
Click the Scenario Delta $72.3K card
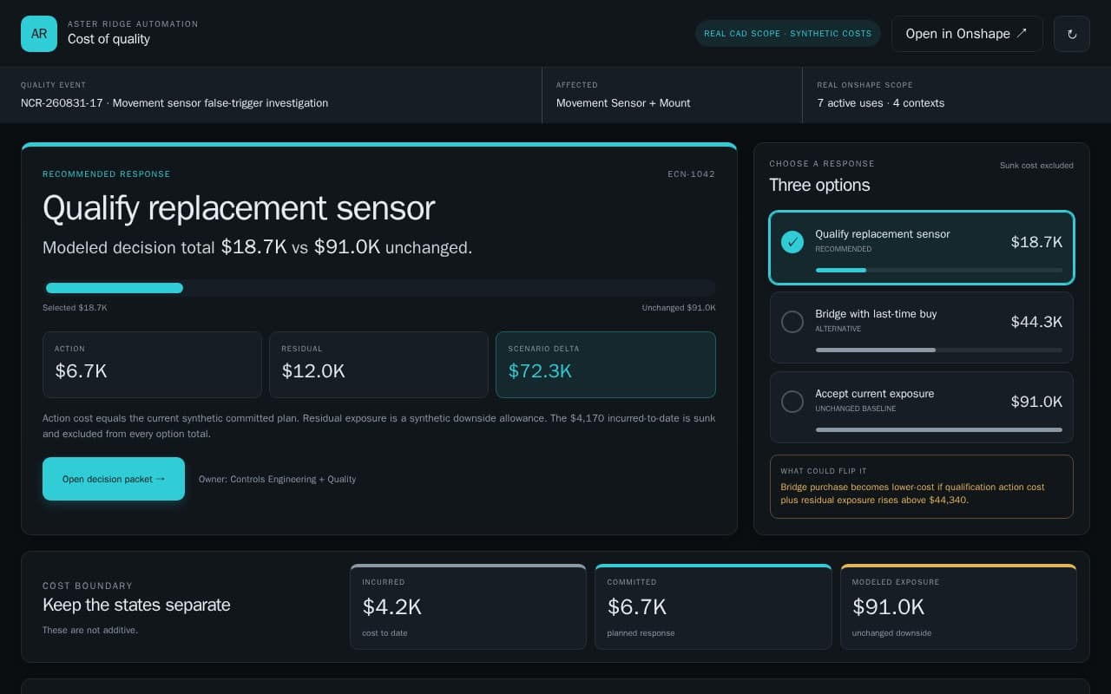point(606,364)
